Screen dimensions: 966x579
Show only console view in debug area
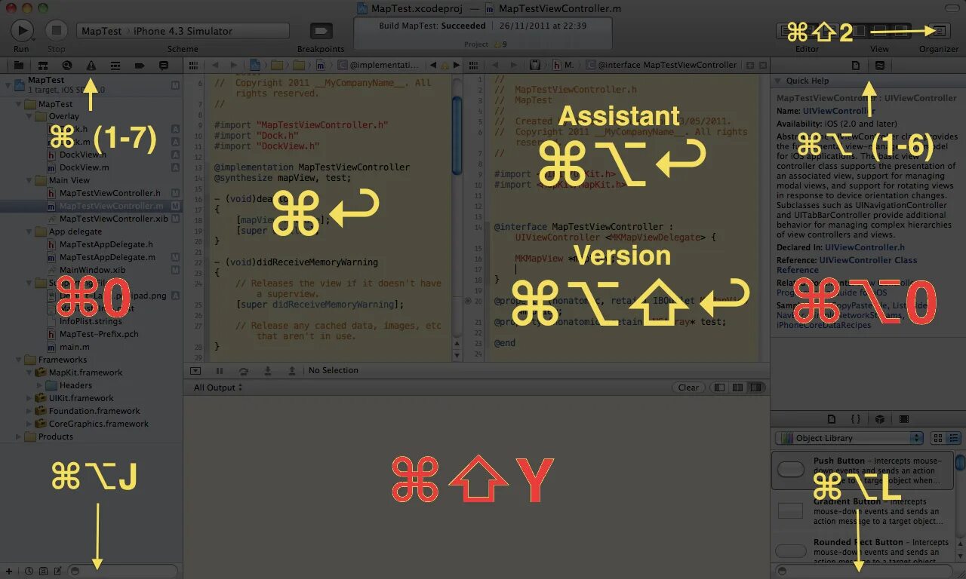point(756,388)
